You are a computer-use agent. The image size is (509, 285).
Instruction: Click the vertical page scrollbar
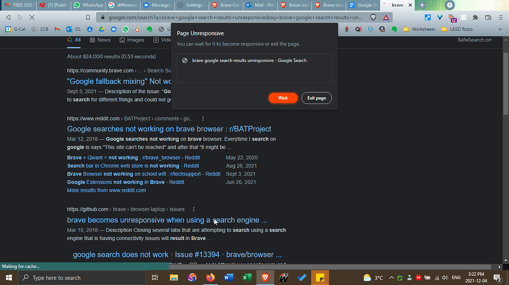(x=506, y=84)
